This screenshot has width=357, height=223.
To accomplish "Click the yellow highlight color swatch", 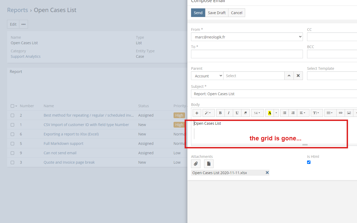I will [x=269, y=113].
